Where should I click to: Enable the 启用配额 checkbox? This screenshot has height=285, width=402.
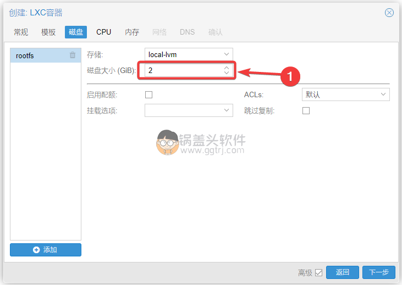(148, 95)
